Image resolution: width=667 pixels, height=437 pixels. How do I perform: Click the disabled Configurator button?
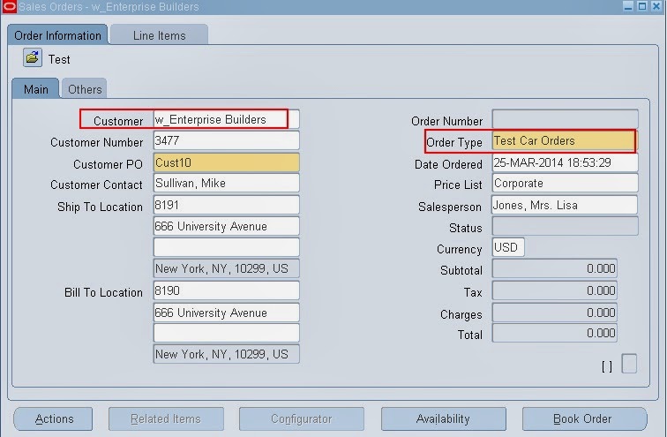point(301,419)
